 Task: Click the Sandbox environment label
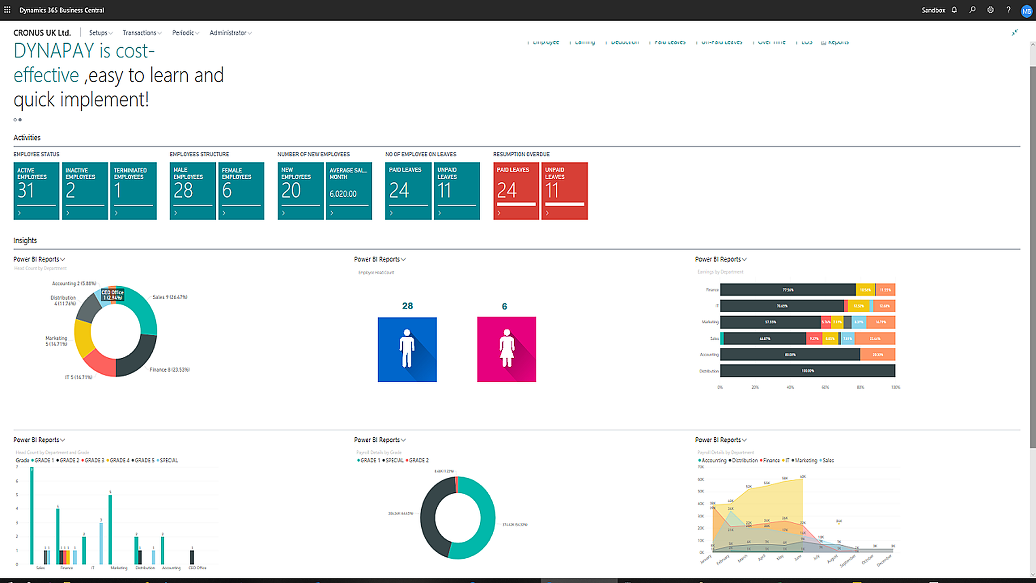coord(933,10)
